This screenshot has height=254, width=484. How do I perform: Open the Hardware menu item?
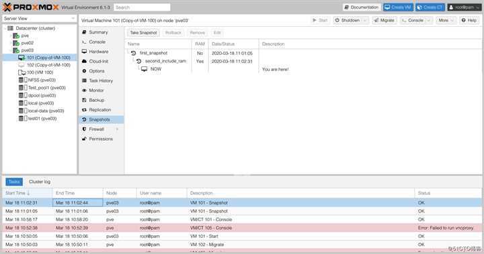[102, 52]
